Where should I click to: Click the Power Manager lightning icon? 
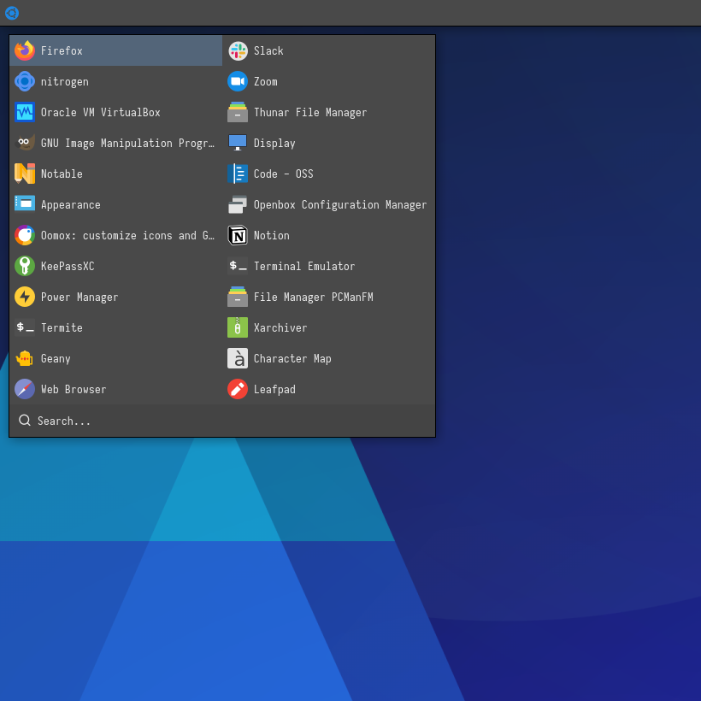pos(24,297)
